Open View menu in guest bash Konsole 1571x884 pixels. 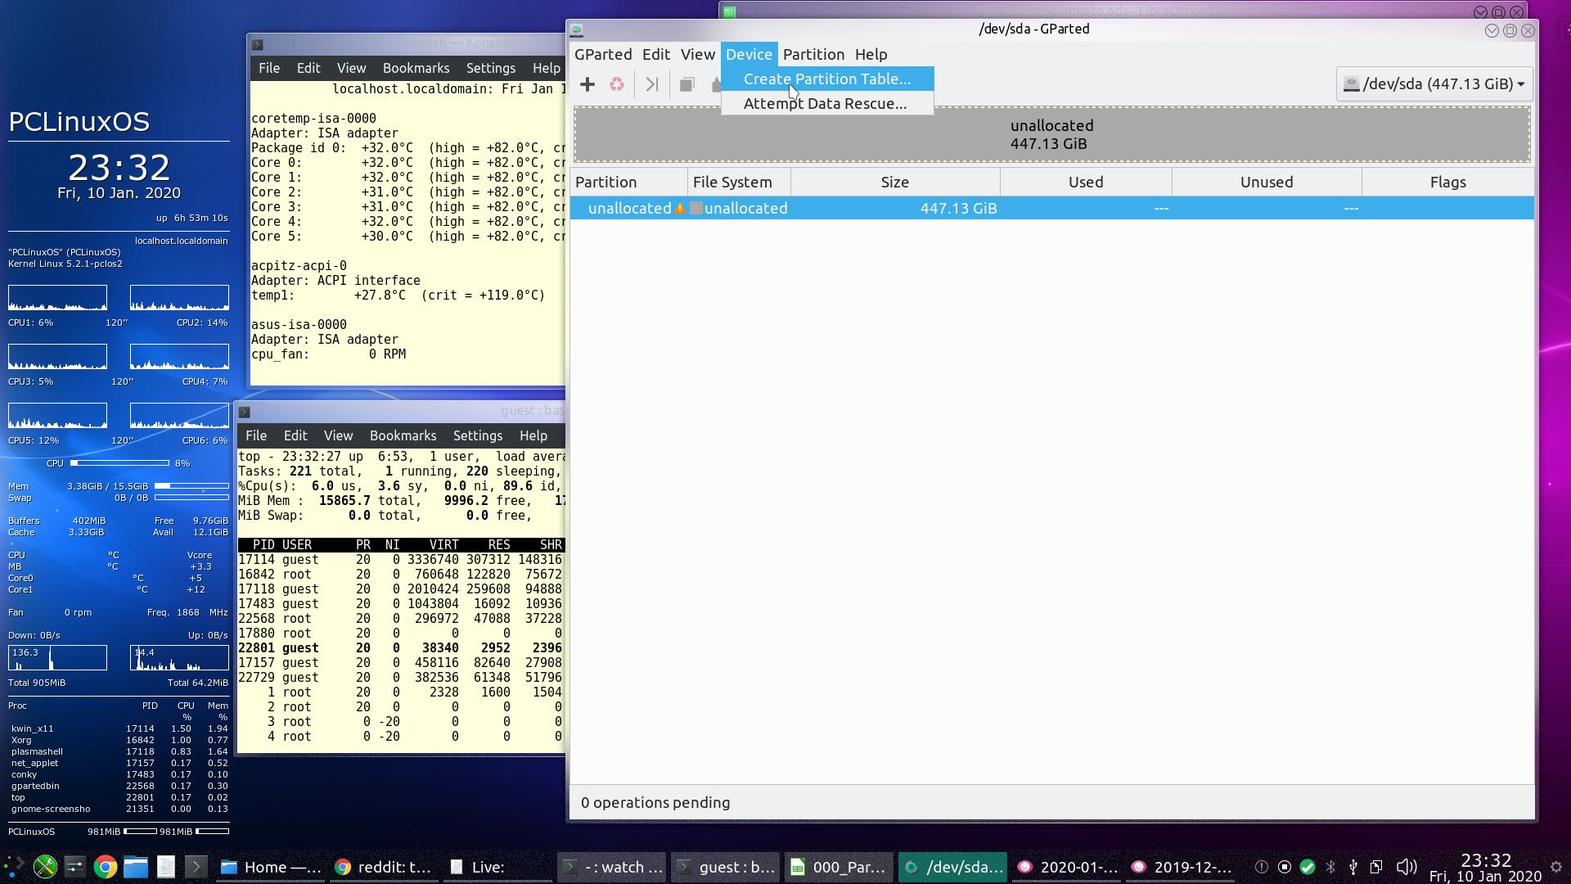tap(338, 436)
